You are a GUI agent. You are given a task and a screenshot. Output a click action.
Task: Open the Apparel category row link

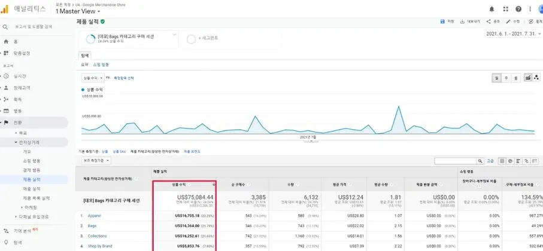94,215
